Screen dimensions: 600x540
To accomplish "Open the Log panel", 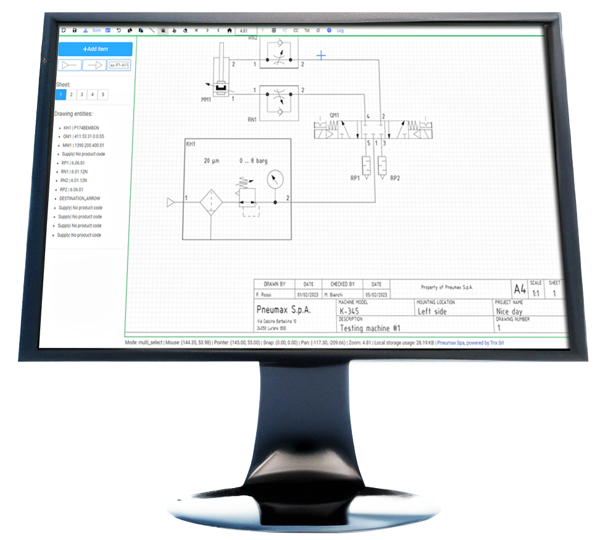I will 339,30.
